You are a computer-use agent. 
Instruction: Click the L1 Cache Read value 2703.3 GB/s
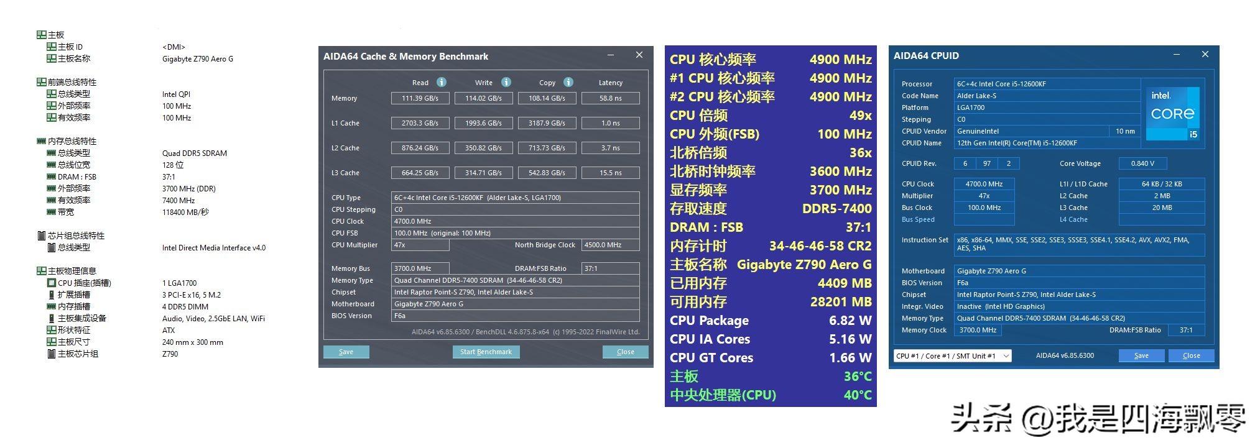(420, 123)
